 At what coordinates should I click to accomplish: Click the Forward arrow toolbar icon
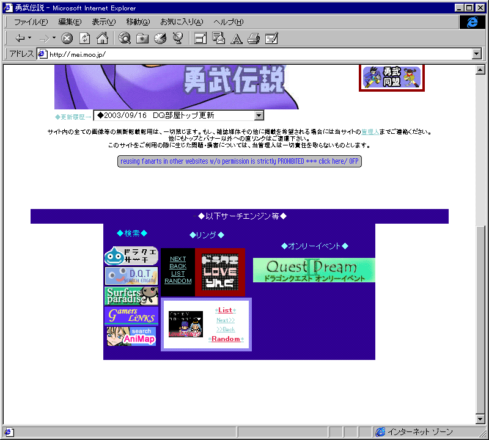[44, 38]
